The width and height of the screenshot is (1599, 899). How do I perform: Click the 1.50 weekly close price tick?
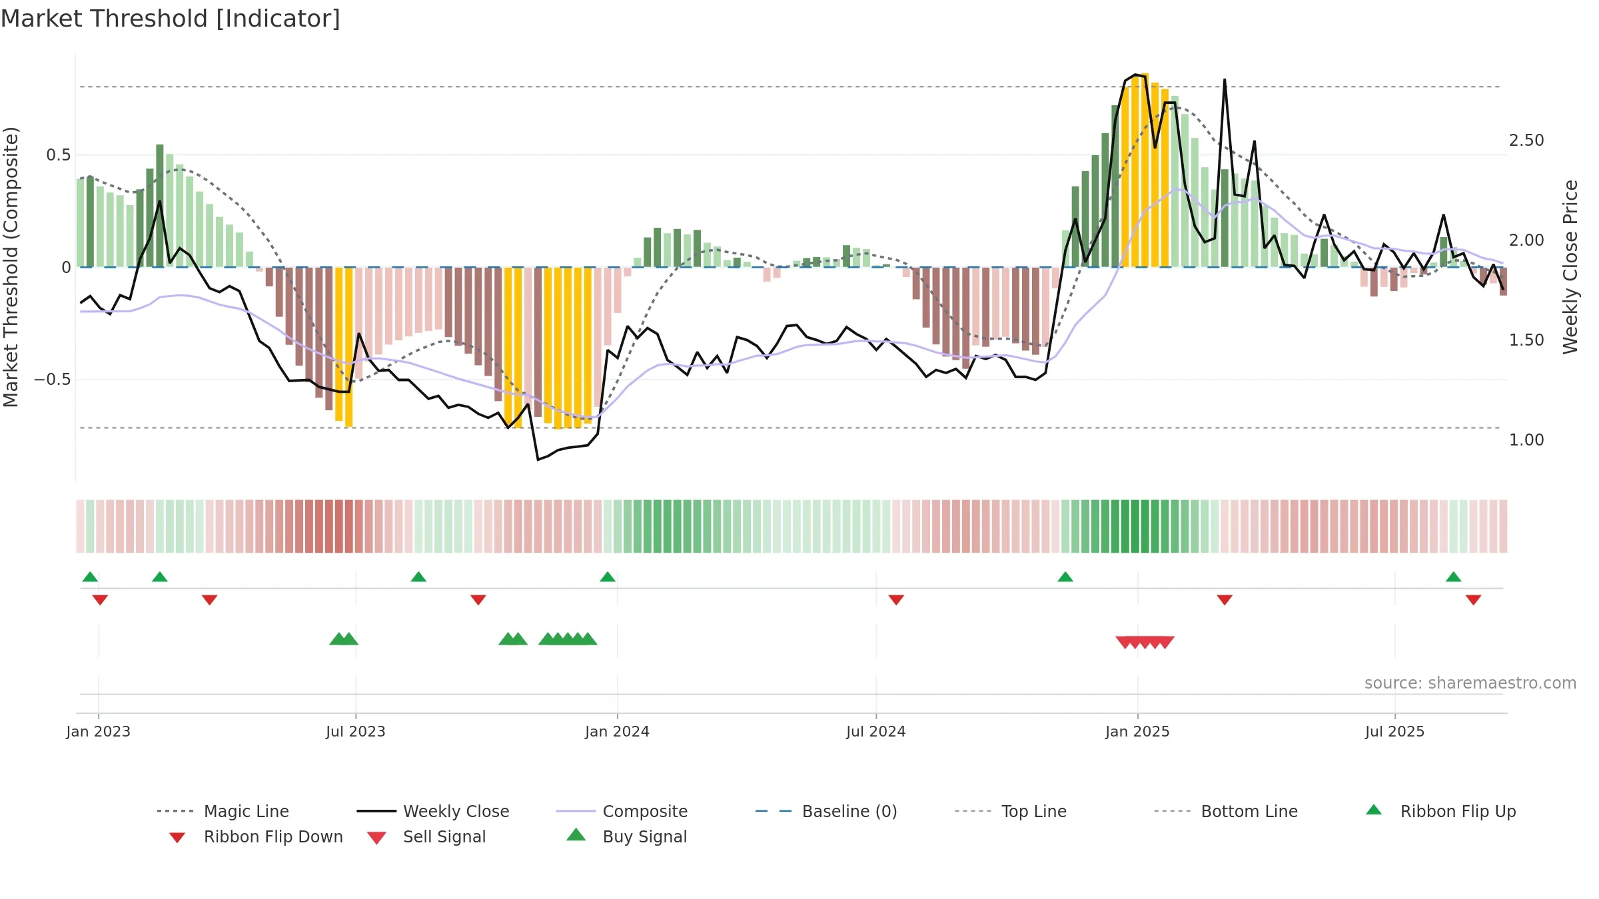(x=1526, y=340)
